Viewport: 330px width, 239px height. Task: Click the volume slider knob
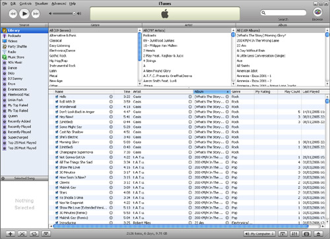point(74,14)
